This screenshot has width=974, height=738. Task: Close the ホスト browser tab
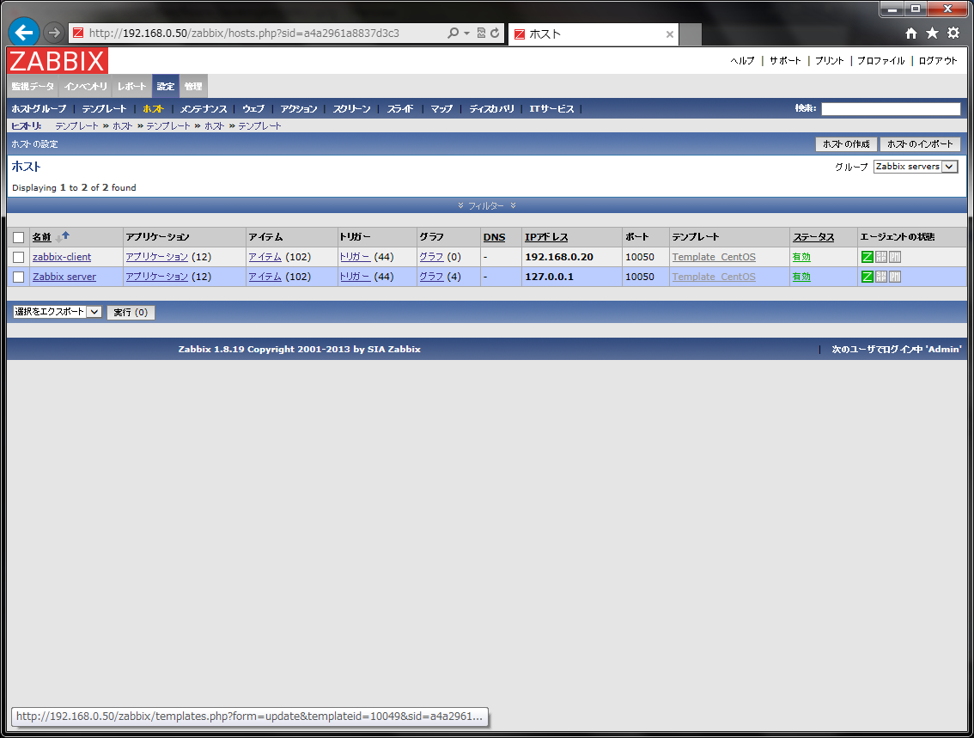670,34
